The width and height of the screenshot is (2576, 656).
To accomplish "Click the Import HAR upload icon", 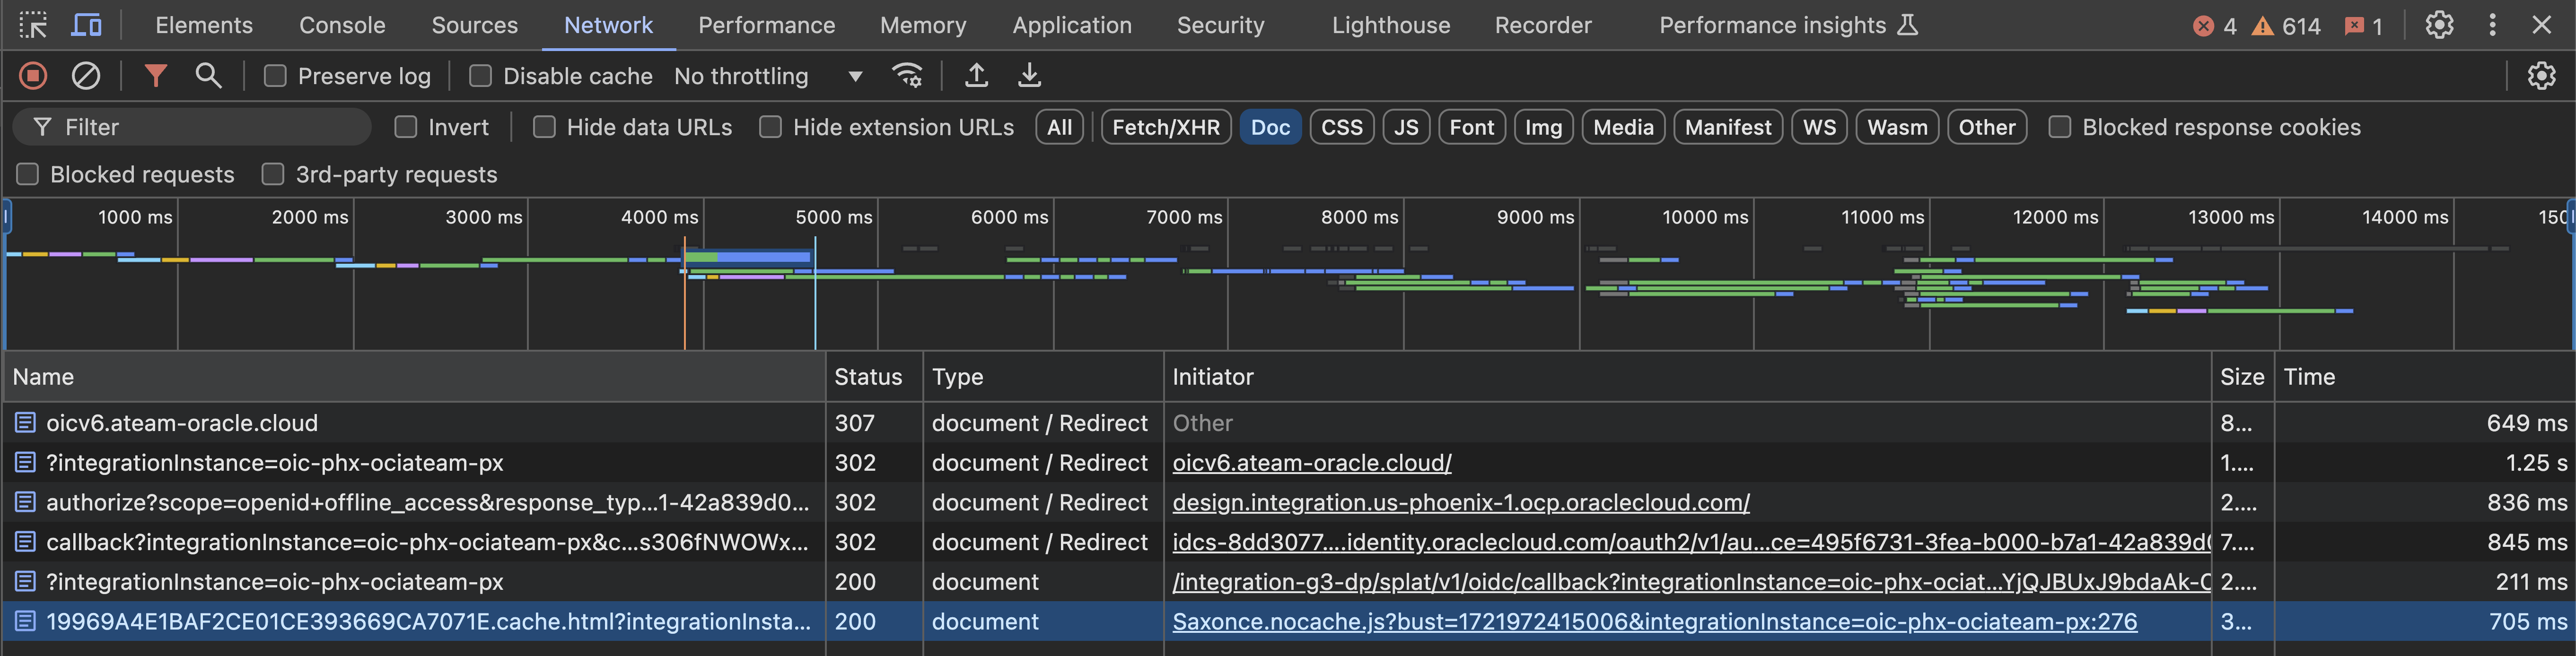I will click(976, 76).
